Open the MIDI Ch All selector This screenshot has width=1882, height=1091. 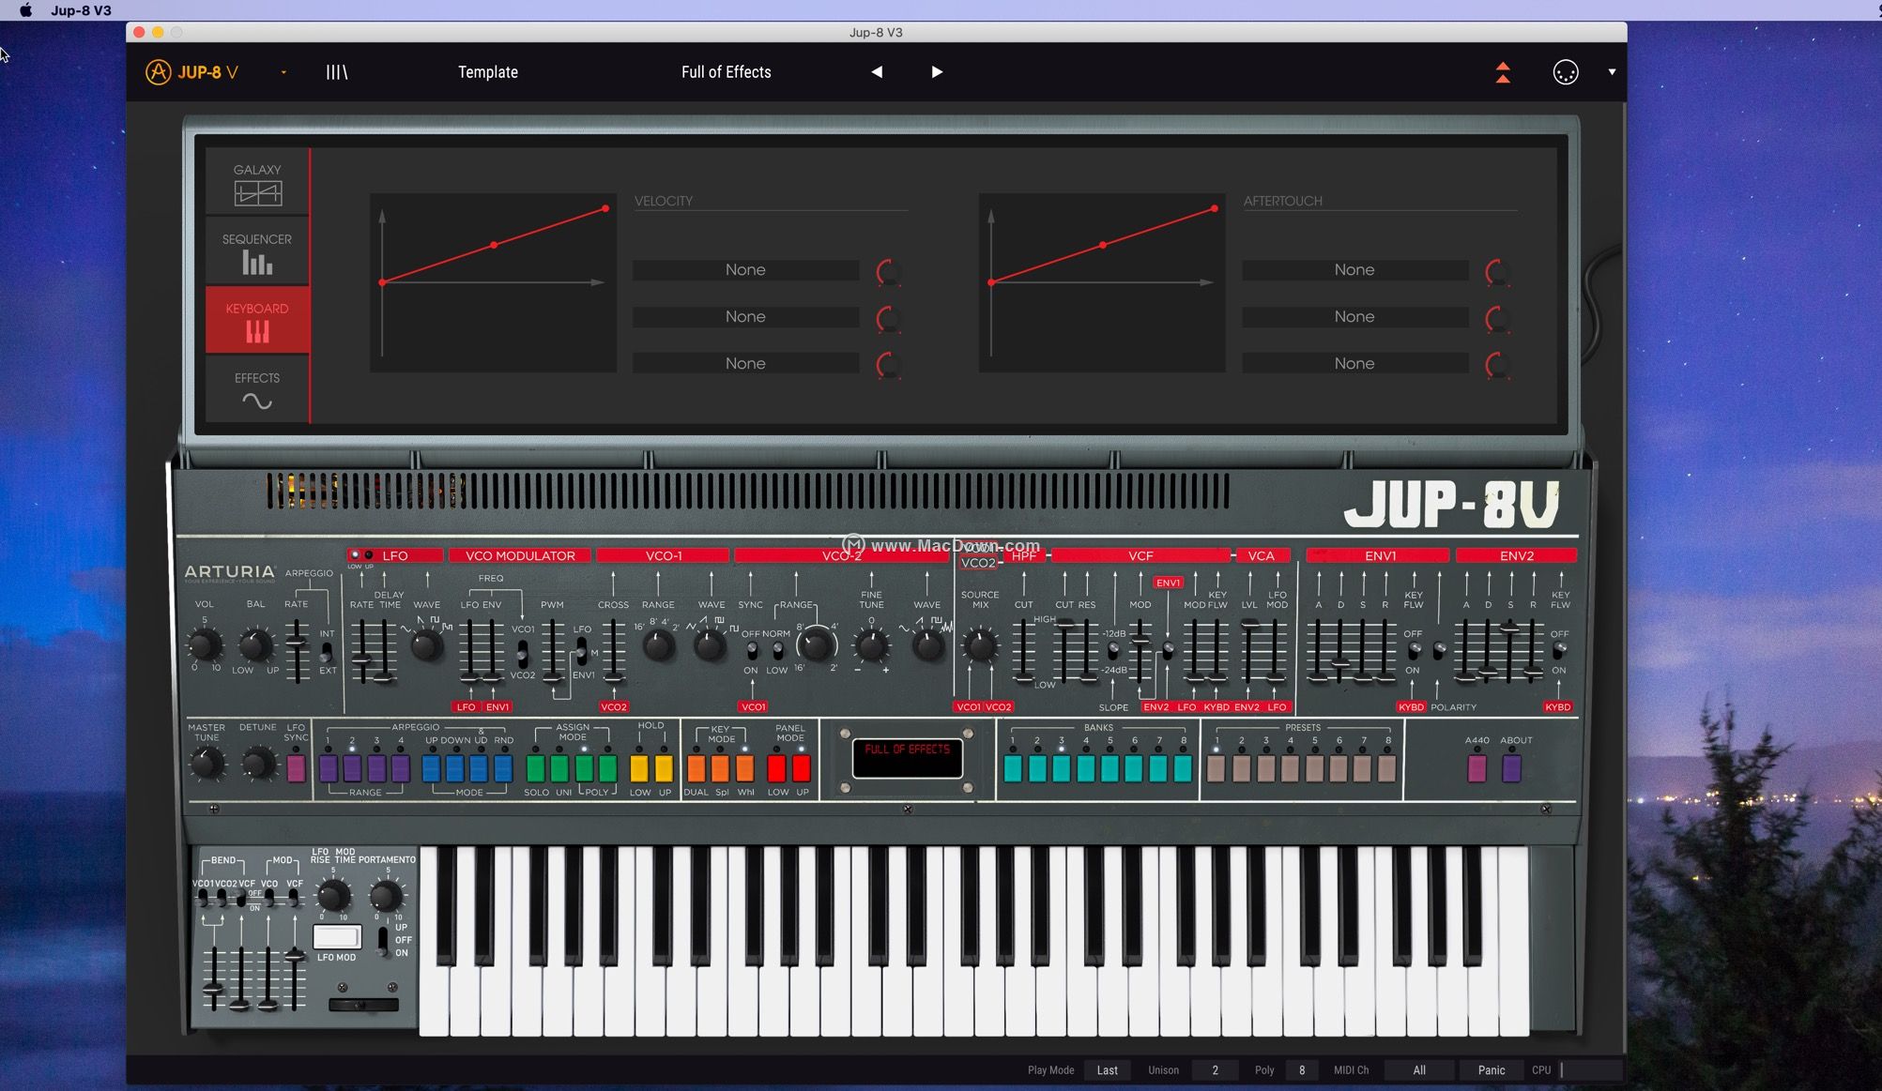(x=1419, y=1070)
